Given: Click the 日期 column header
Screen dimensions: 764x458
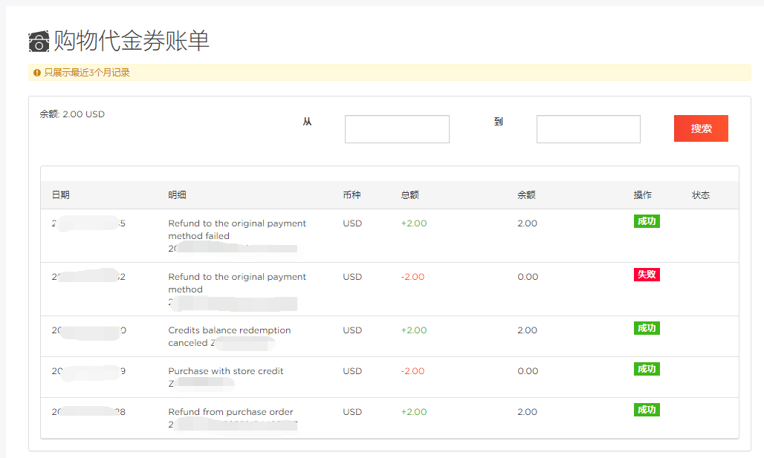Looking at the screenshot, I should (x=61, y=195).
